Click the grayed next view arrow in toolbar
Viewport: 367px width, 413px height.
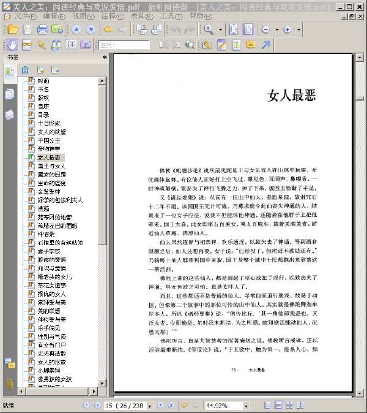coord(122,29)
